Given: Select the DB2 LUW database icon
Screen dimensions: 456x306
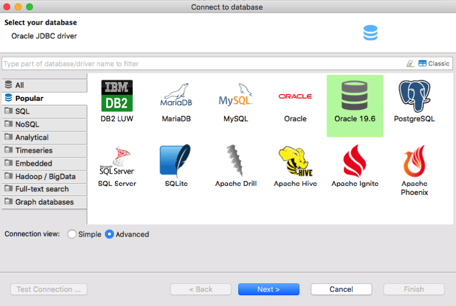Looking at the screenshot, I should [117, 96].
